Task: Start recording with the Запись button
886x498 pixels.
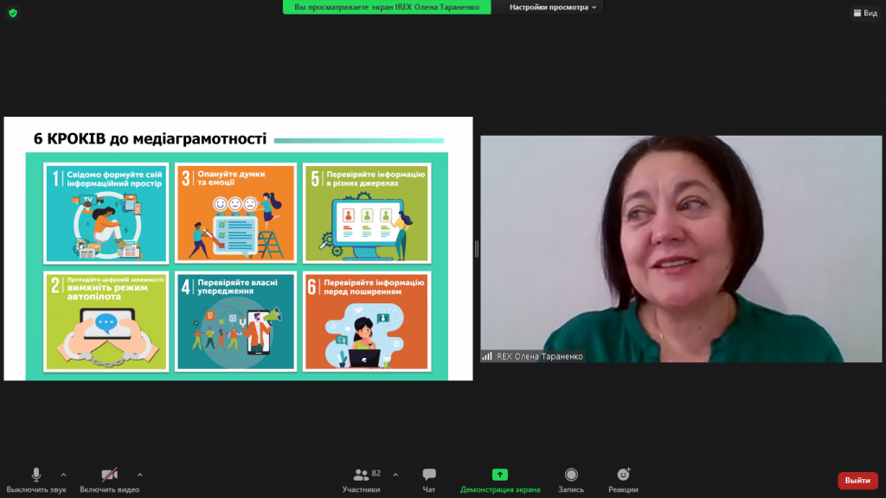Action: (x=571, y=480)
